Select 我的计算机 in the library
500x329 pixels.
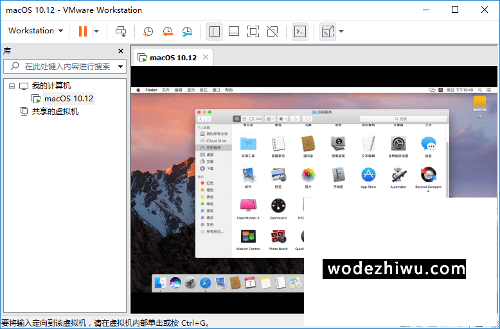click(51, 86)
